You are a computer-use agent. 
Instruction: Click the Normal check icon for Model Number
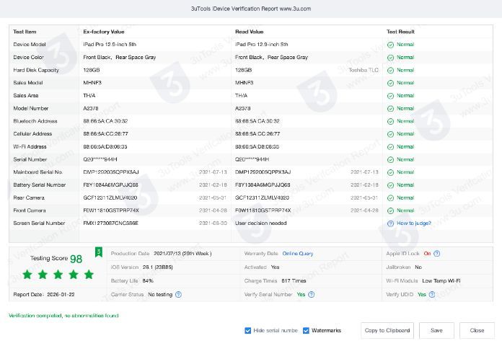[x=390, y=109]
